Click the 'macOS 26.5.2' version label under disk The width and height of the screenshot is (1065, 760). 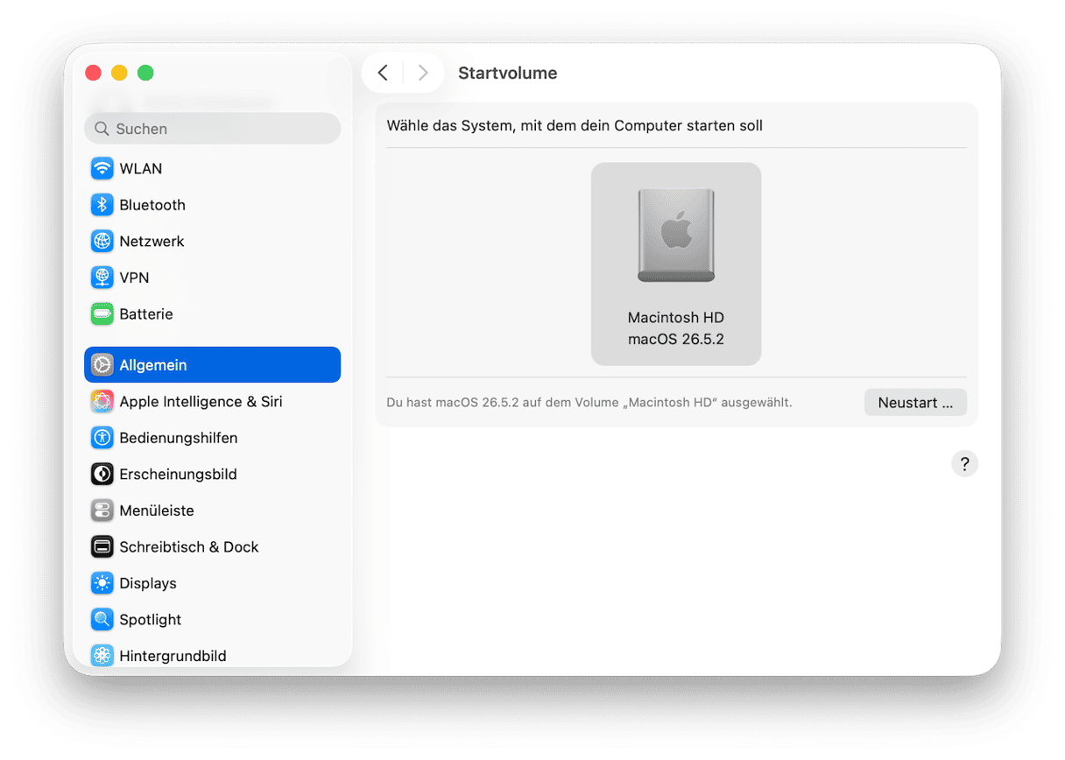click(676, 339)
